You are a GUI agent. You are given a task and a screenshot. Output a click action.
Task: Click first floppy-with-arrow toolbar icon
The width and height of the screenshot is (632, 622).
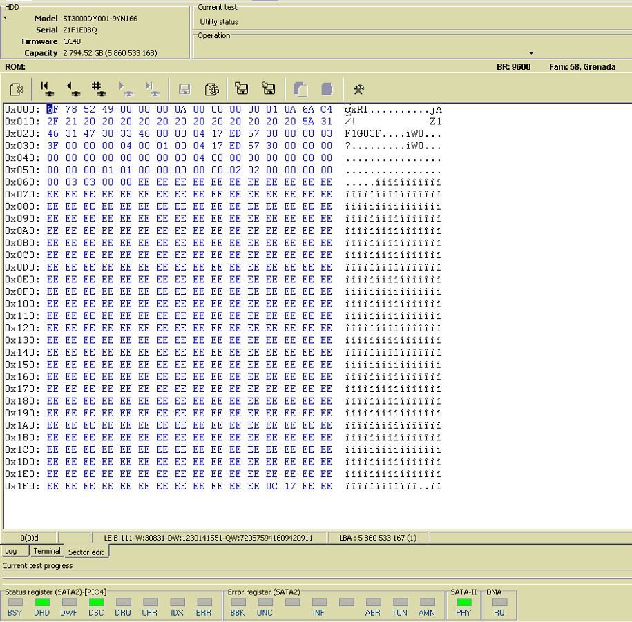coord(242,88)
